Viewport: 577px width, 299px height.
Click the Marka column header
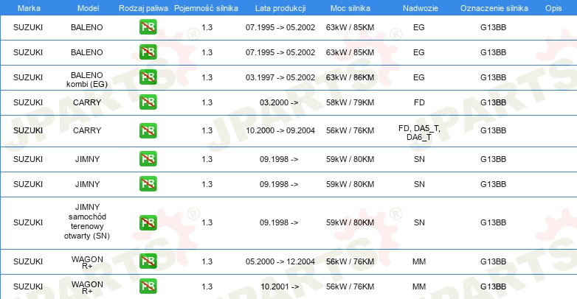pyautogui.click(x=29, y=8)
